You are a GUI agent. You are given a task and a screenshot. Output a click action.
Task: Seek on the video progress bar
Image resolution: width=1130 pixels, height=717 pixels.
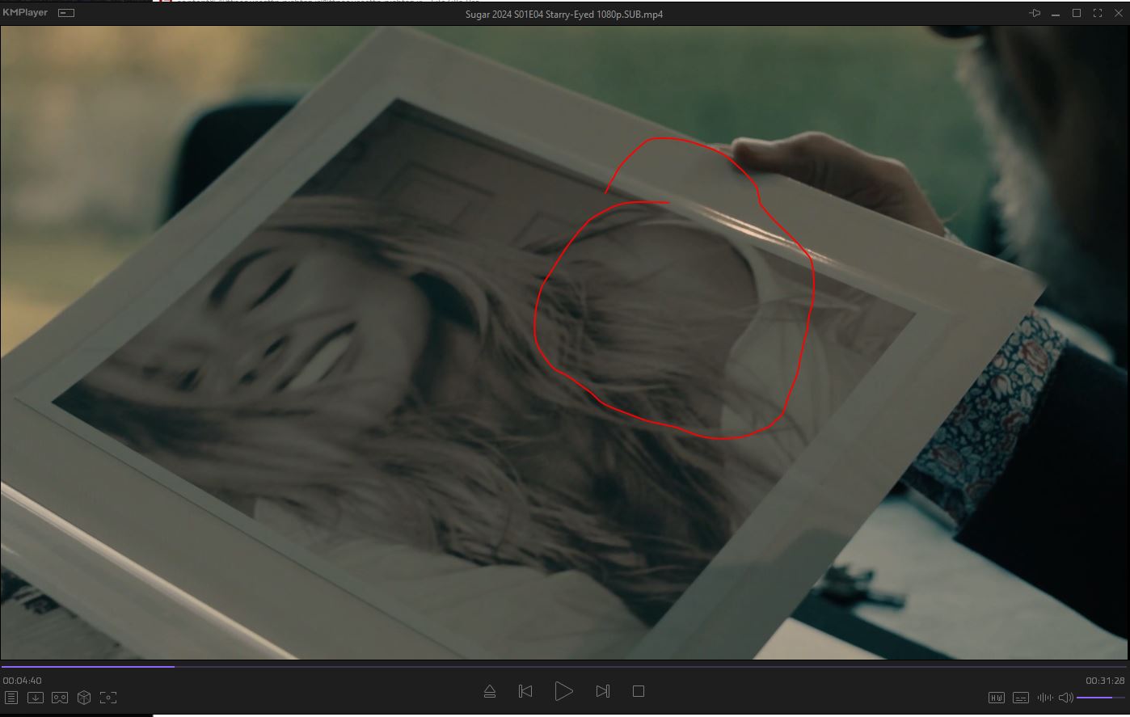pyautogui.click(x=566, y=667)
